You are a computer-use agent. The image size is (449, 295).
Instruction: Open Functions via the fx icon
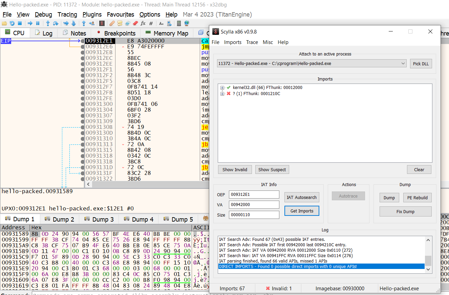143,23
